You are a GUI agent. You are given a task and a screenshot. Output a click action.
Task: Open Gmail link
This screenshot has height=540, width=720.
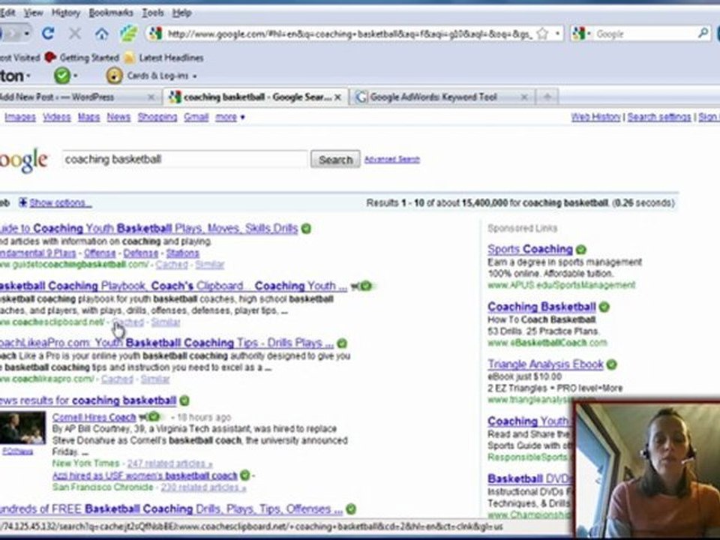[196, 117]
